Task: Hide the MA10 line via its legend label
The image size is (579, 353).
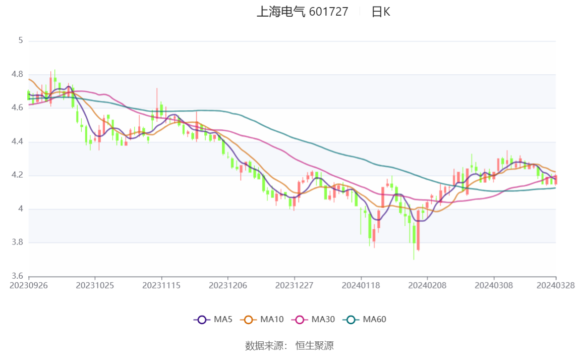Action: coord(272,319)
